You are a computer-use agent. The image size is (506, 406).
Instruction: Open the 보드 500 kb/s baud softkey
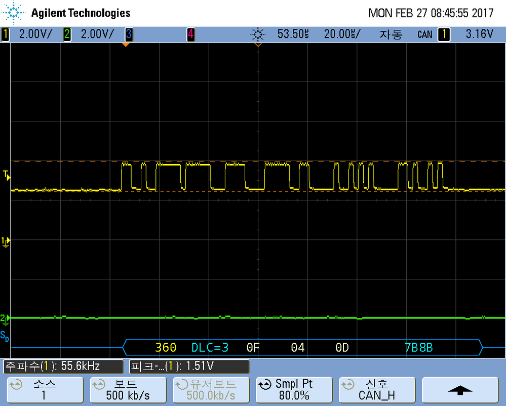[x=128, y=390]
